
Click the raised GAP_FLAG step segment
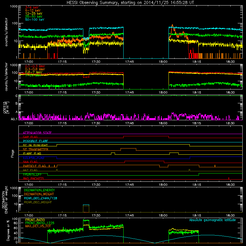tap(146, 136)
